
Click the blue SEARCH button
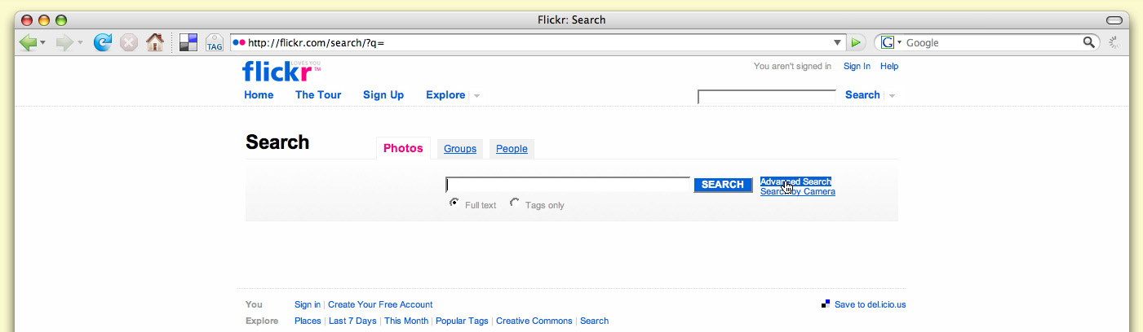pos(722,185)
